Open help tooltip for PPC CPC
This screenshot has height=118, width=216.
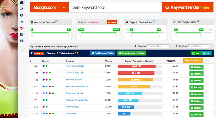click(x=198, y=21)
